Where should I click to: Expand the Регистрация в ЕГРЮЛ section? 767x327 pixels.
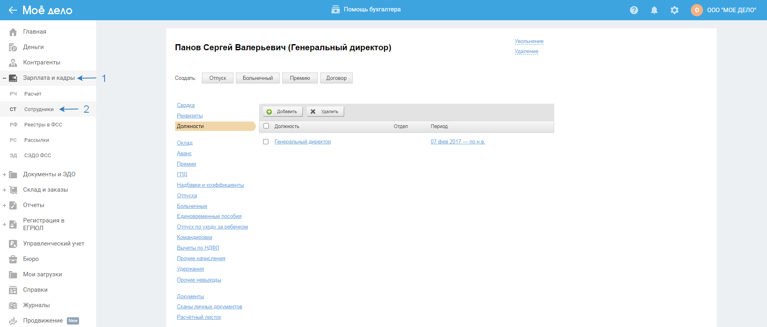4,224
